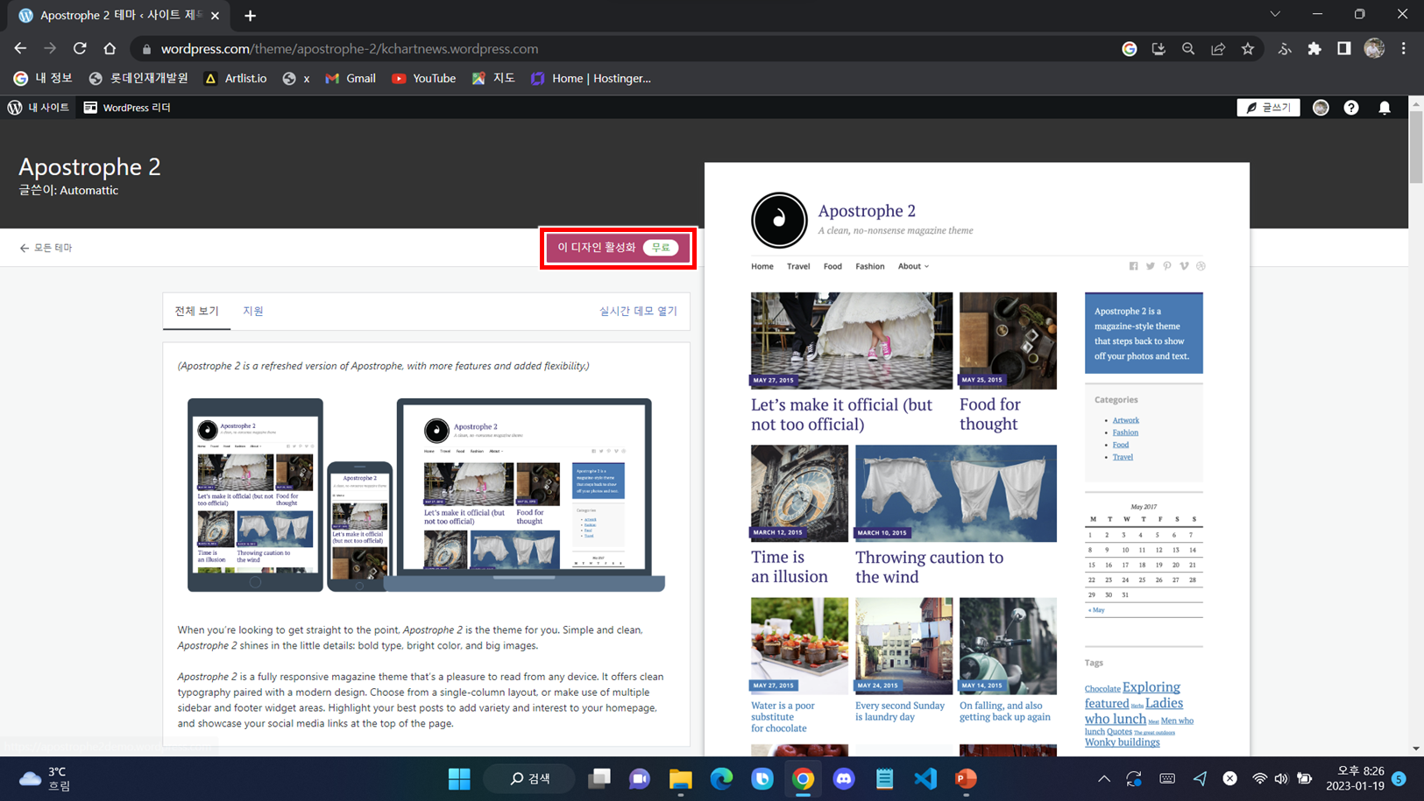
Task: Open the WordPress help question icon
Action: click(x=1351, y=107)
